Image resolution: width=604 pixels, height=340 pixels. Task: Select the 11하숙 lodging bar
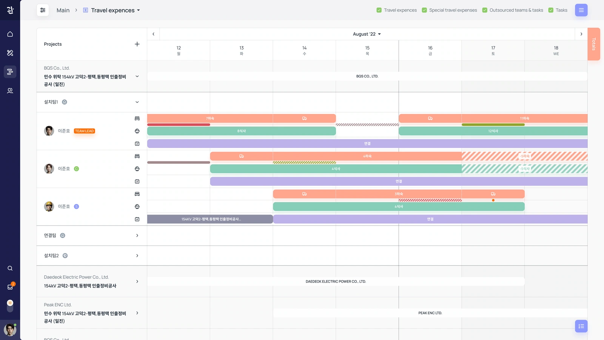point(524,118)
